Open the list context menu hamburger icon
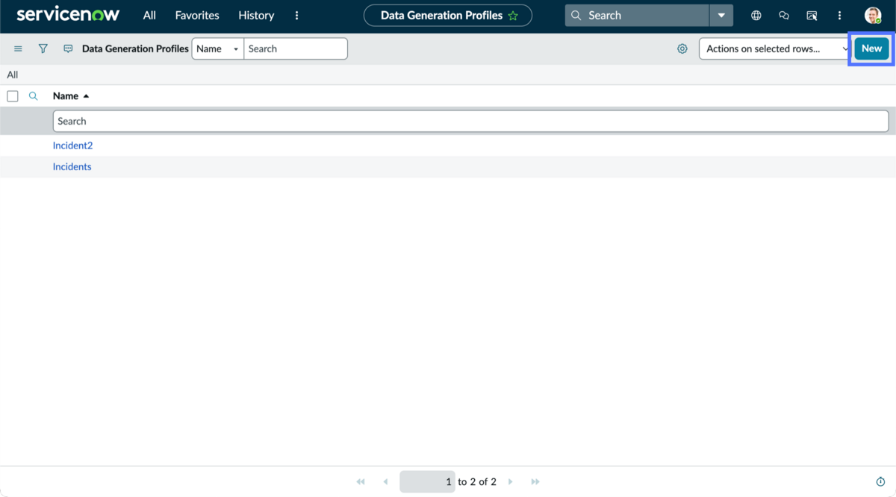 click(18, 49)
